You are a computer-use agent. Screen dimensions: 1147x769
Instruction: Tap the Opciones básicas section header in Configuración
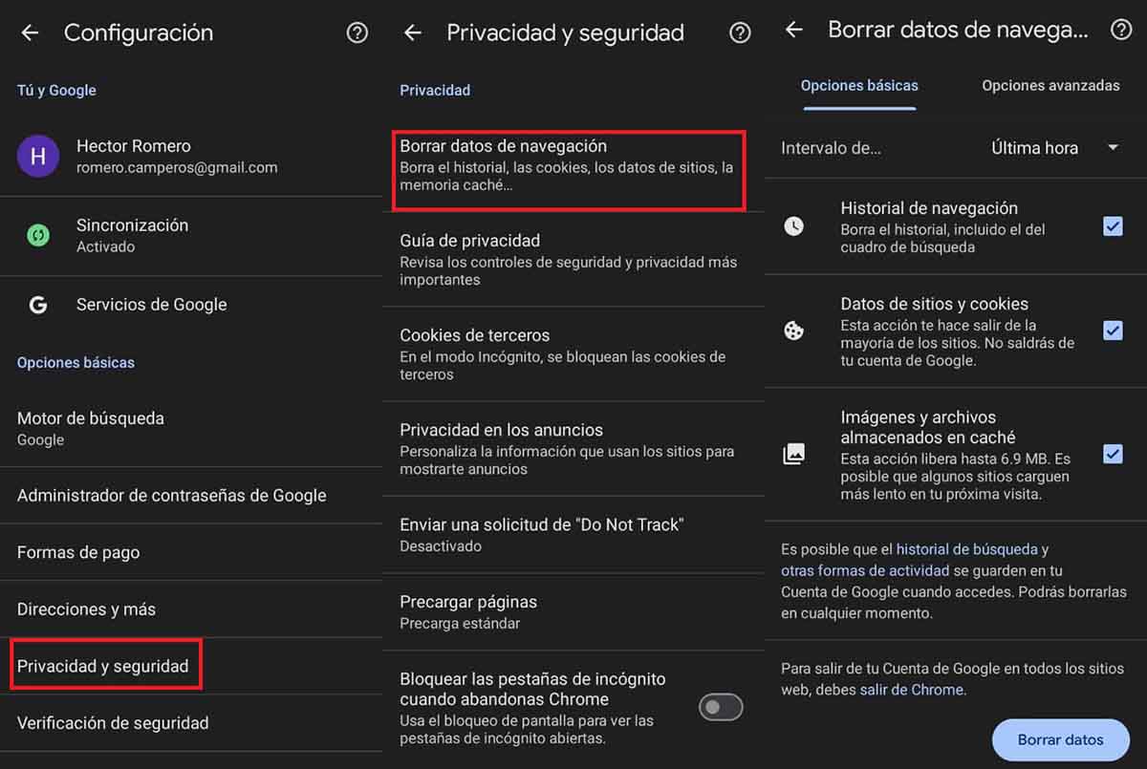[76, 363]
